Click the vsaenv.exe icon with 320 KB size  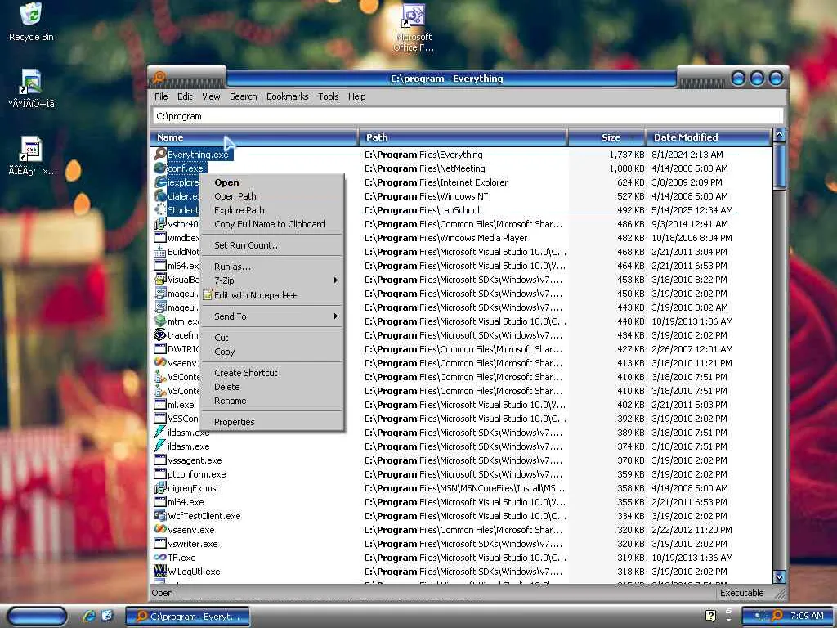click(160, 530)
